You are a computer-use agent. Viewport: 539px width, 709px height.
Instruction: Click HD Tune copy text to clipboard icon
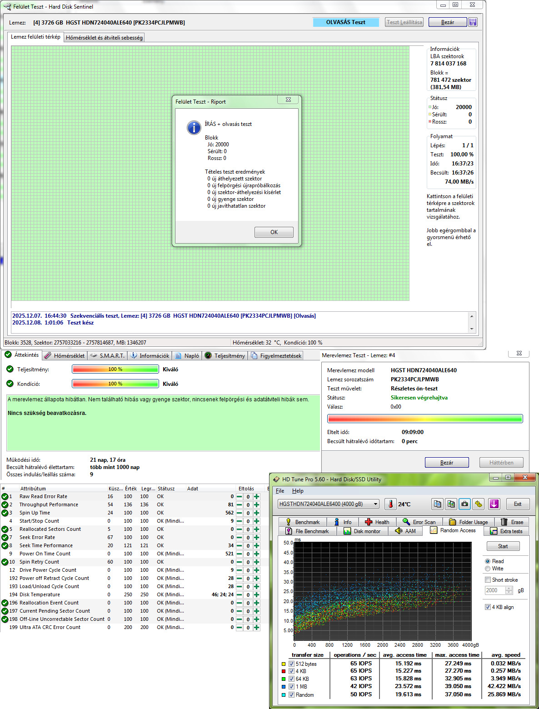point(437,504)
